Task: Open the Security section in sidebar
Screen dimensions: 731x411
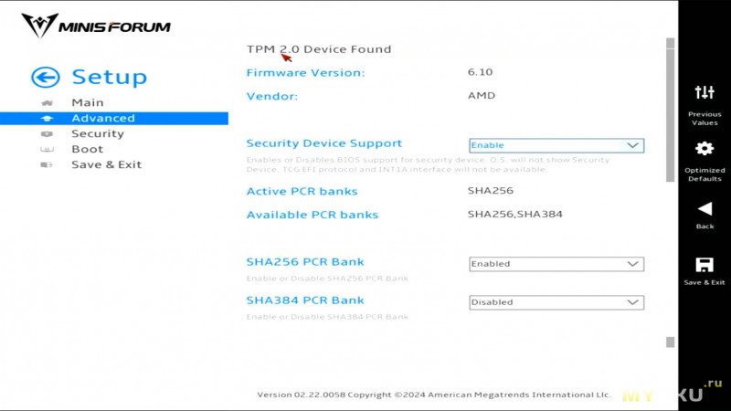Action: (98, 133)
